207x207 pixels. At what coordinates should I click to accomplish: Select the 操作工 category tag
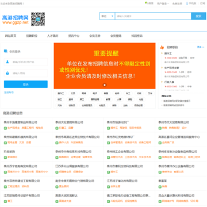tap(61, 94)
